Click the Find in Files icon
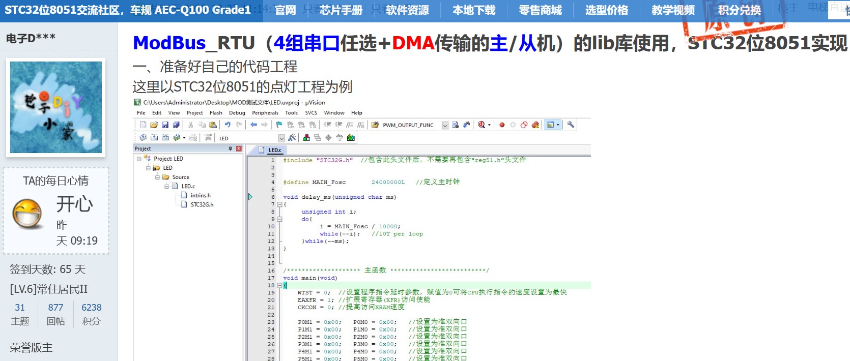The width and height of the screenshot is (850, 361). click(x=375, y=125)
